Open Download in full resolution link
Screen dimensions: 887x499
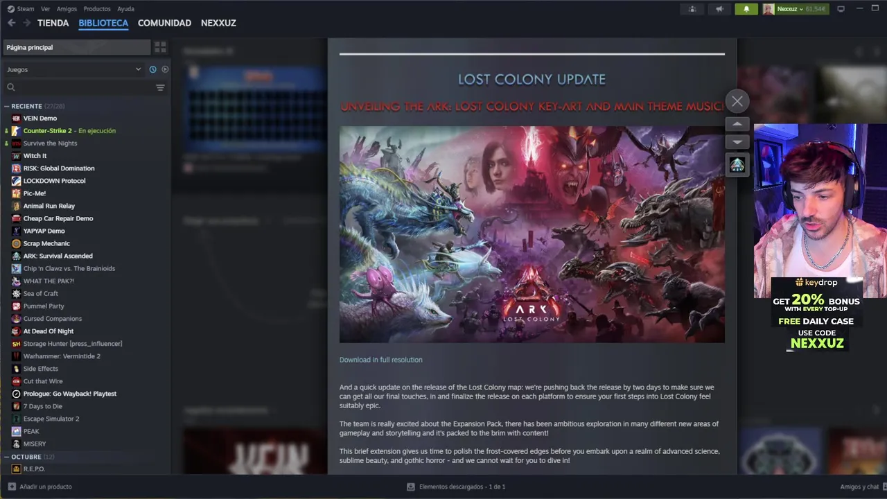coord(380,360)
